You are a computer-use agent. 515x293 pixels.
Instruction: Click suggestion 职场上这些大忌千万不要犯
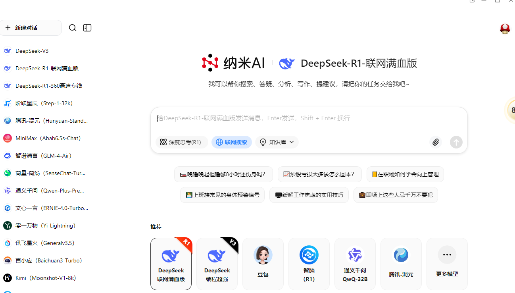pyautogui.click(x=396, y=195)
